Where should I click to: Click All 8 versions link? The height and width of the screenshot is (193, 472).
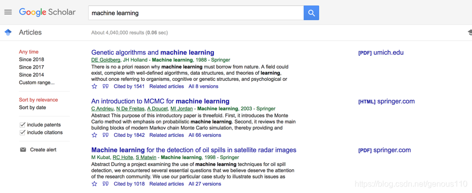[x=204, y=86]
